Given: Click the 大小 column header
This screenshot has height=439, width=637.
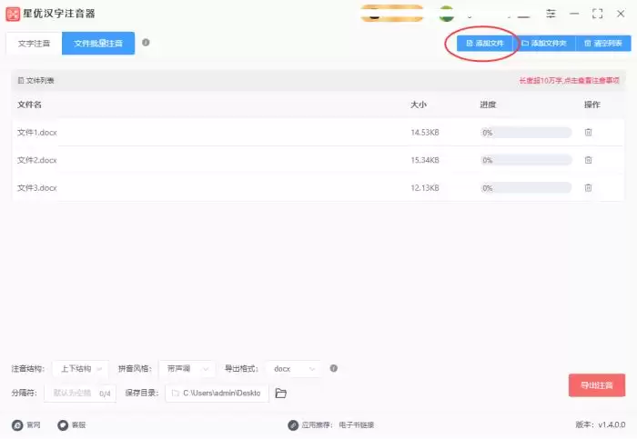Looking at the screenshot, I should pyautogui.click(x=419, y=105).
